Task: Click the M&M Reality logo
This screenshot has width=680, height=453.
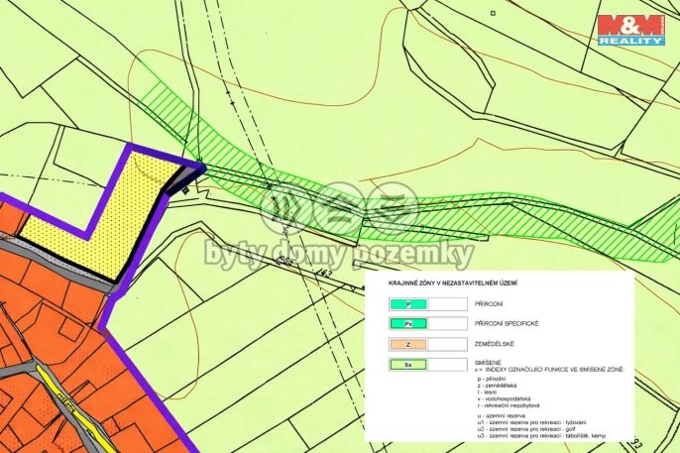Action: point(629,30)
